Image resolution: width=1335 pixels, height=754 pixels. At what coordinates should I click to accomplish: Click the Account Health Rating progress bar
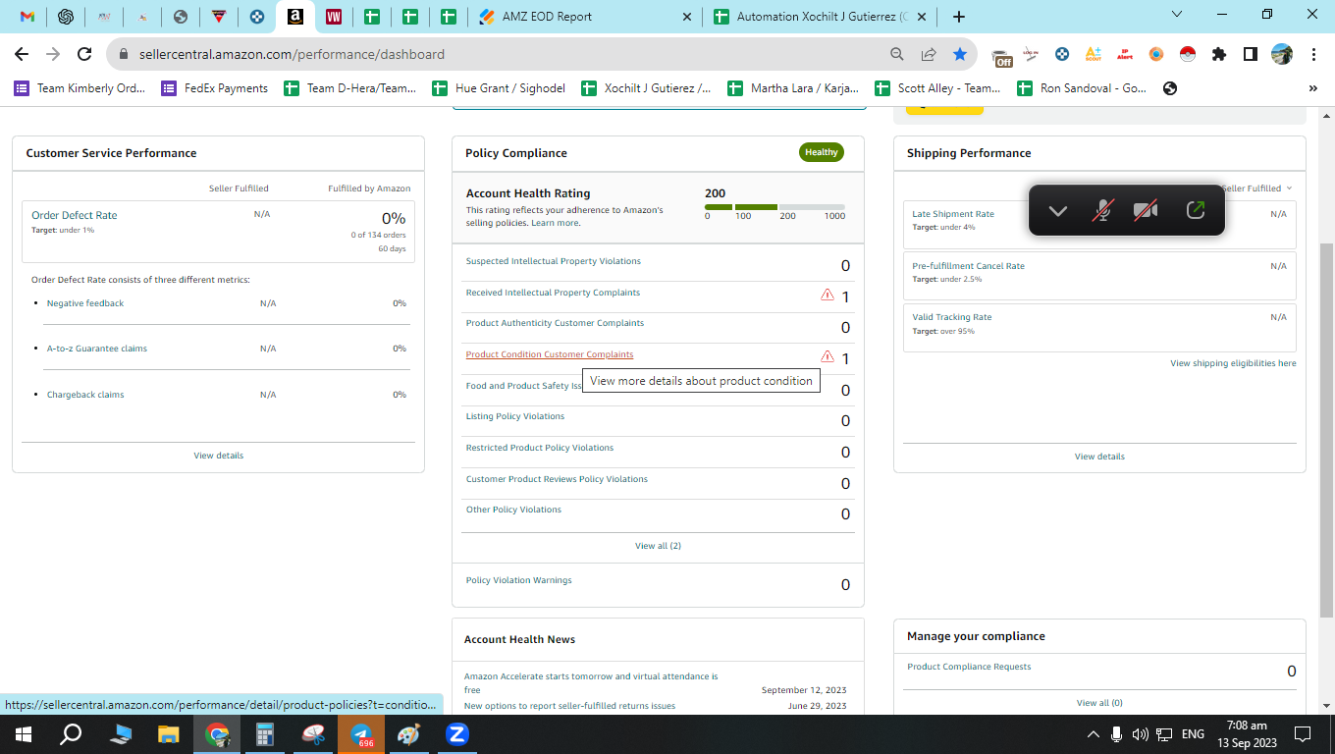774,207
